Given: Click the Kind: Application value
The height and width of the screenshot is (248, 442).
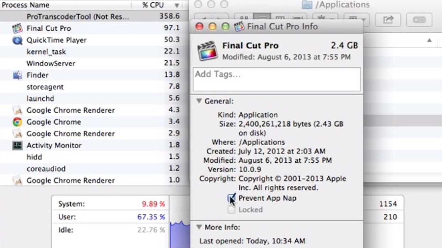Looking at the screenshot, I should tap(258, 115).
